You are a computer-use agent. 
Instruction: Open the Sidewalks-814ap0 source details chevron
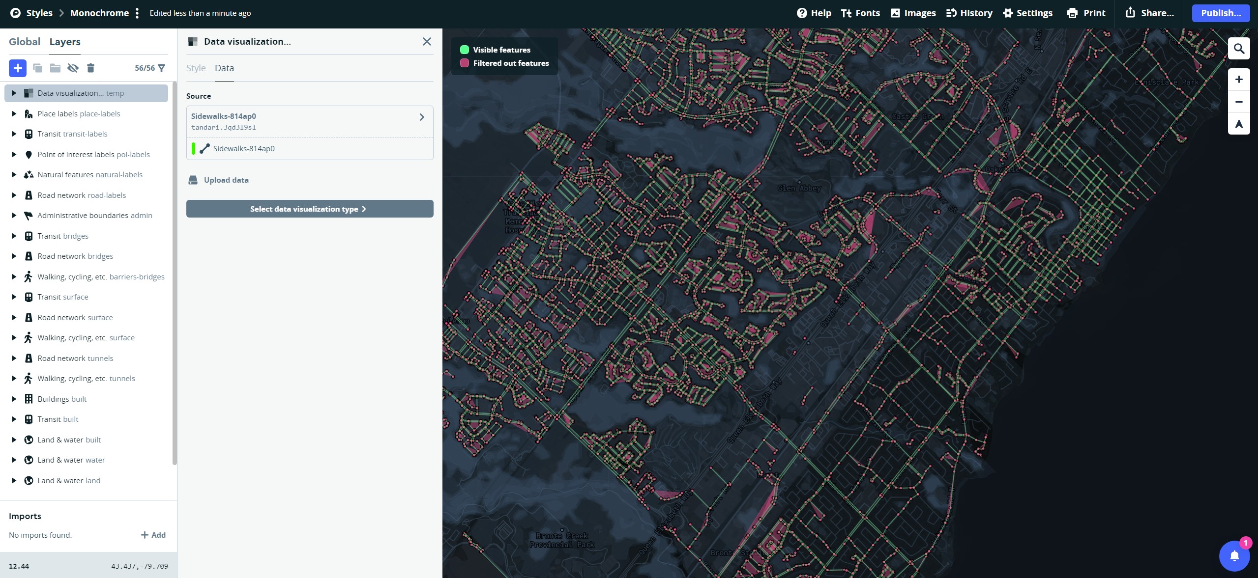coord(421,117)
